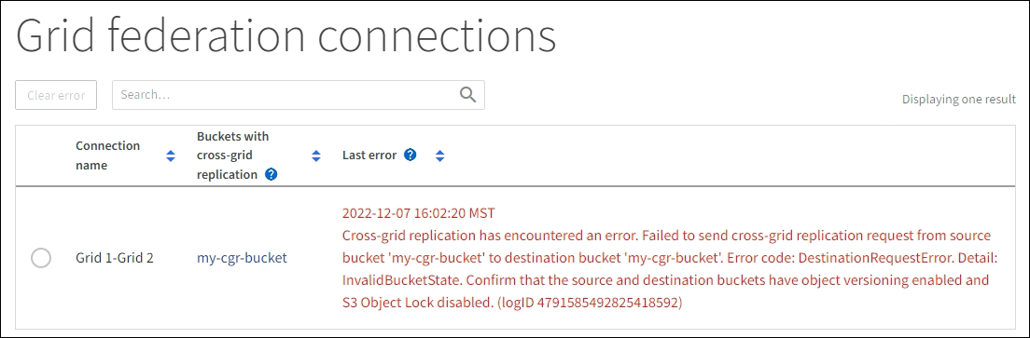
Task: Click the red cross-grid replication error message
Action: point(670,269)
